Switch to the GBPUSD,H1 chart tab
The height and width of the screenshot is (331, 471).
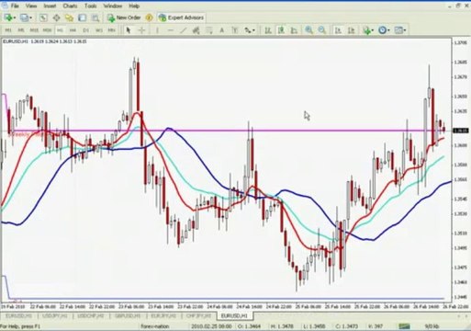(128, 315)
